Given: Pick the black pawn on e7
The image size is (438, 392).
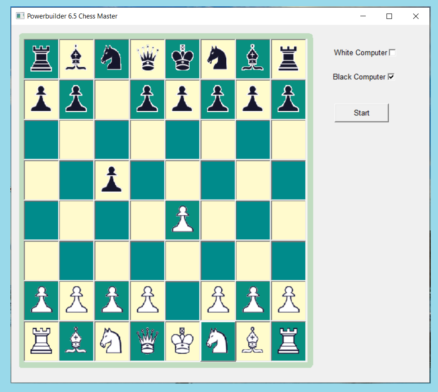Looking at the screenshot, I should coord(182,99).
